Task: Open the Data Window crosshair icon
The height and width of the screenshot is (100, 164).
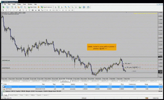Action: coord(15,7)
